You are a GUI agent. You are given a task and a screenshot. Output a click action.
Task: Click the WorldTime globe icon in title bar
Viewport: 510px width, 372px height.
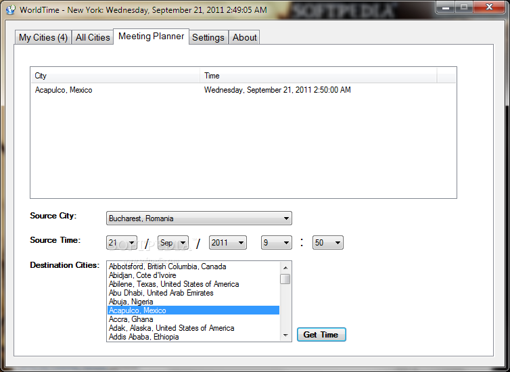pos(10,9)
